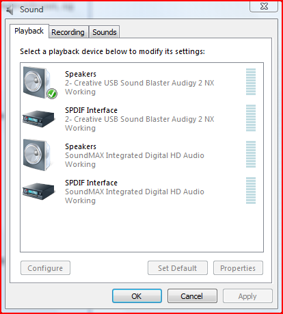The image size is (283, 314).
Task: Click the Creative Audigy Speakers level meter
Action: coord(251,81)
